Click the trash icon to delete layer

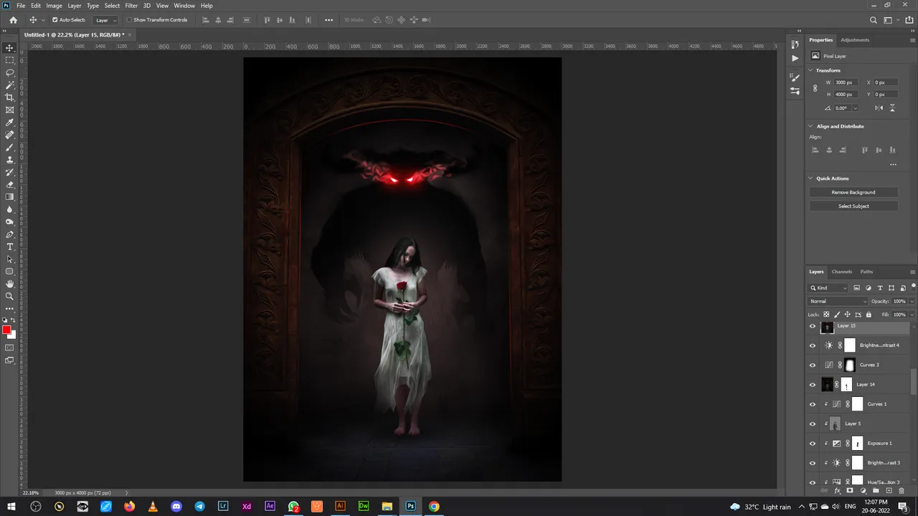pyautogui.click(x=902, y=491)
